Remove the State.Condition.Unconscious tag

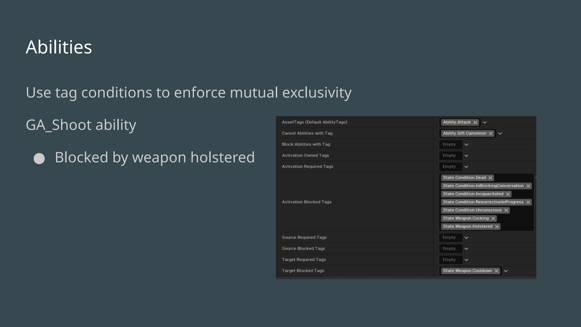pos(506,210)
